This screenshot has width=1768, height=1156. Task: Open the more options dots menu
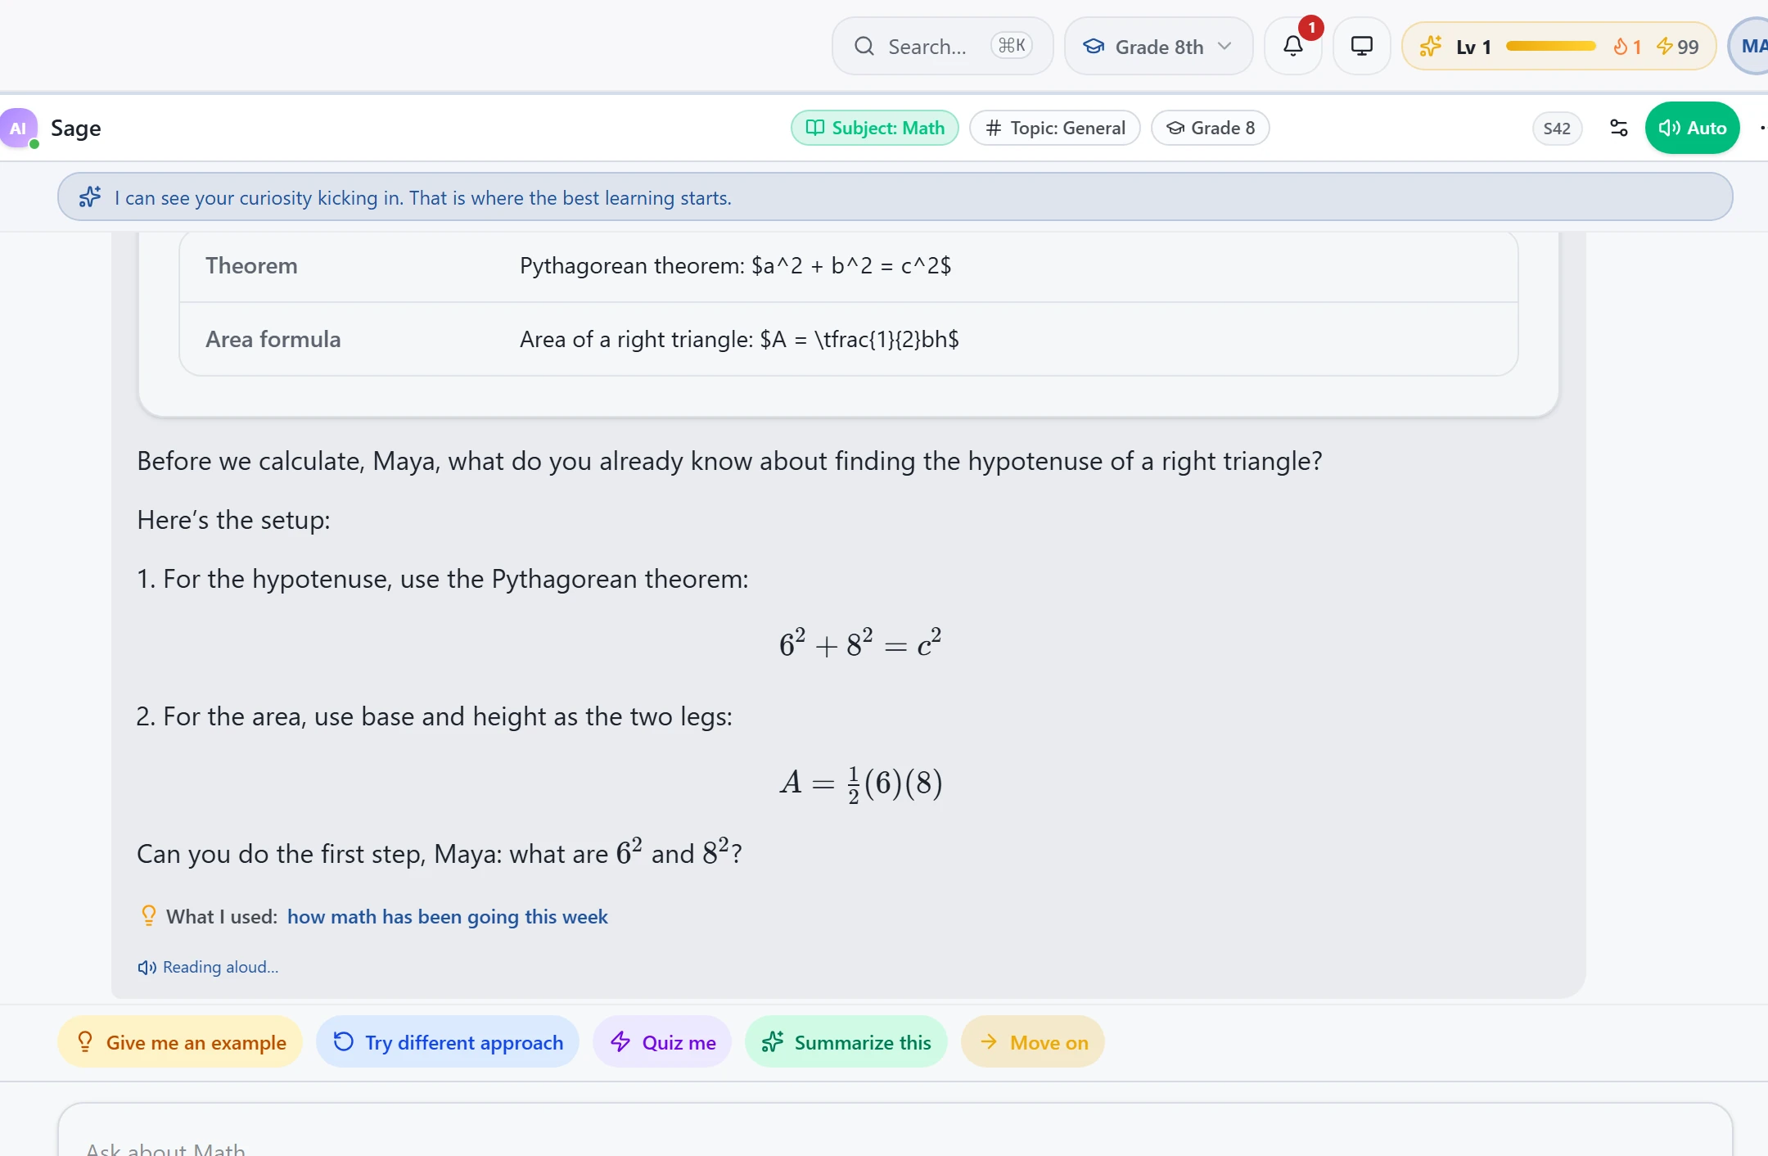[x=1762, y=128]
